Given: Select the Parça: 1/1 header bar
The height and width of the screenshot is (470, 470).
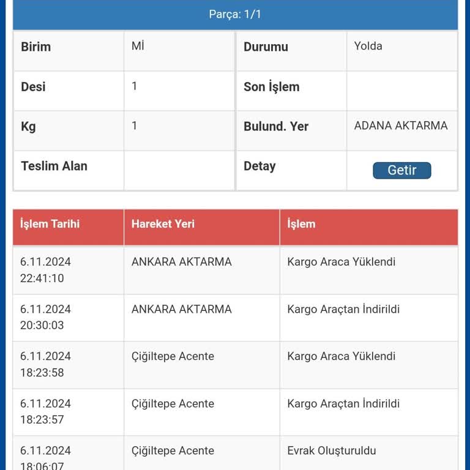Looking at the screenshot, I should (x=235, y=14).
